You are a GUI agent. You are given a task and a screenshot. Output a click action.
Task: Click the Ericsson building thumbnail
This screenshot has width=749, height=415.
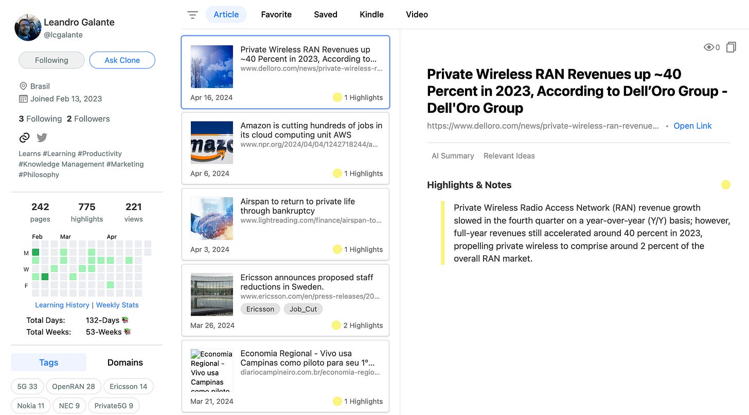(x=212, y=295)
